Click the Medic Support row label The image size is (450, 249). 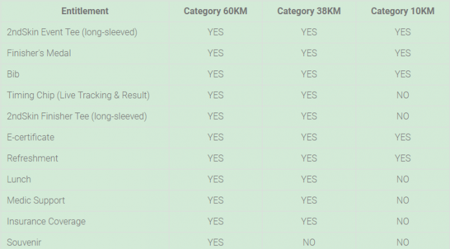pos(36,200)
